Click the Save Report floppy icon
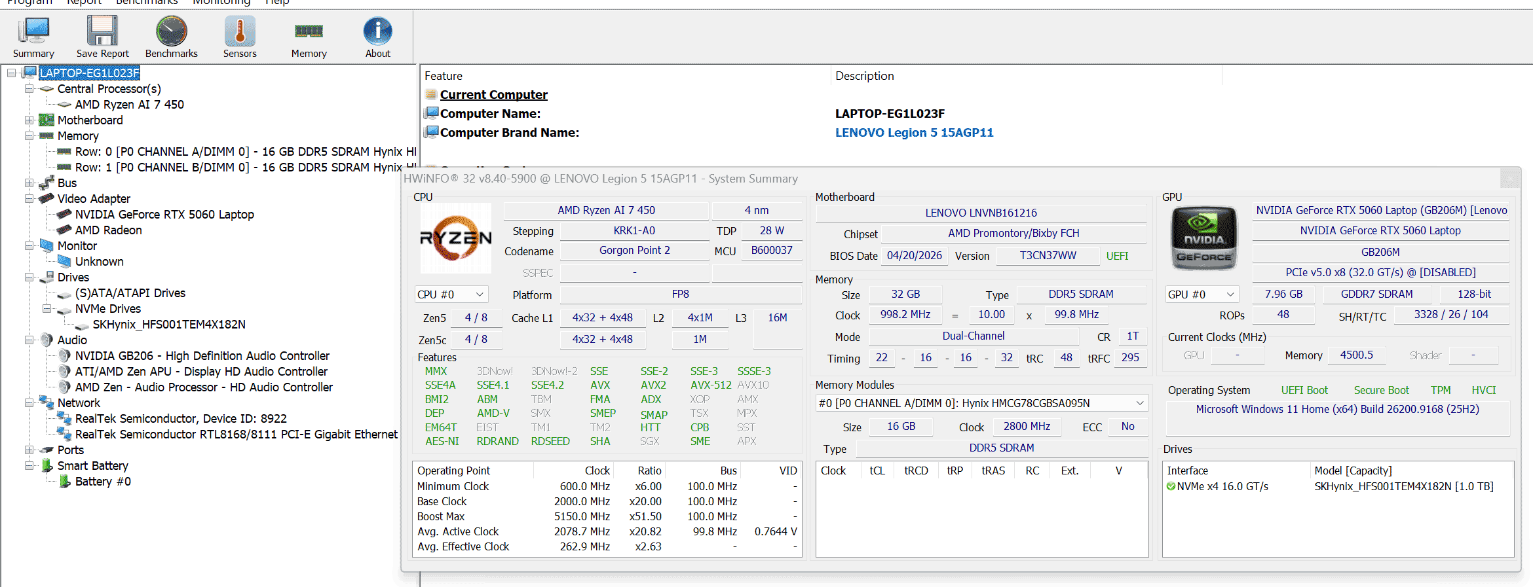Image resolution: width=1533 pixels, height=587 pixels. (x=102, y=31)
